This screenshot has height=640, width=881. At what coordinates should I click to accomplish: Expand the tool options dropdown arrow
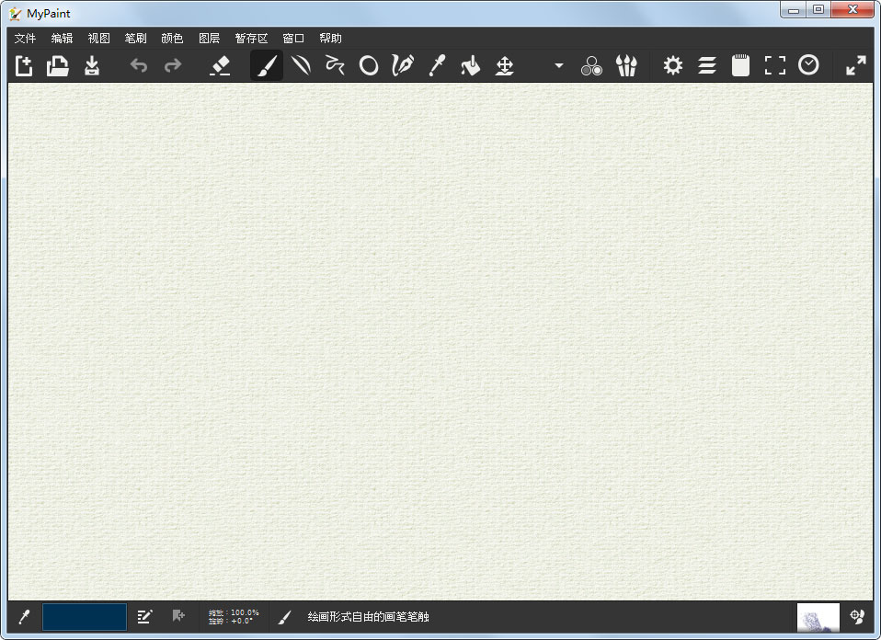click(558, 65)
